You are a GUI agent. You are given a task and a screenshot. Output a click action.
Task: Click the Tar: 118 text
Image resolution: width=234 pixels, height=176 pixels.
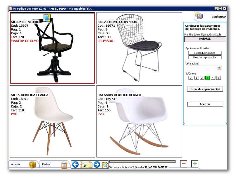[x=17, y=110]
